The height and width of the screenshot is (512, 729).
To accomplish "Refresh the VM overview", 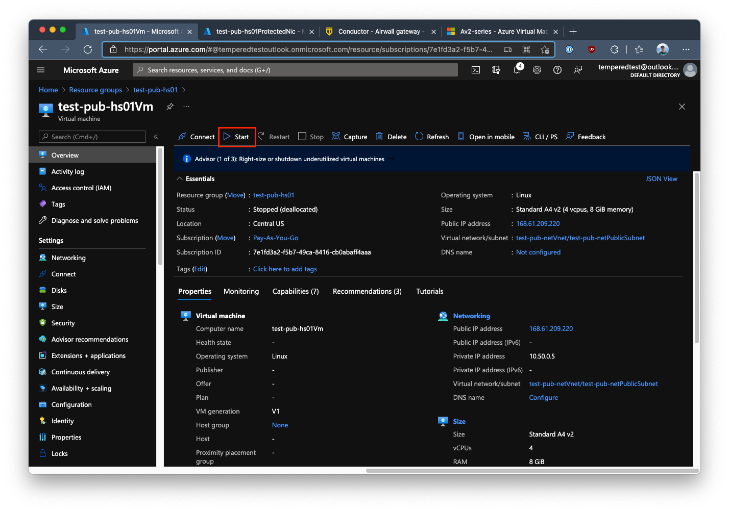I will pyautogui.click(x=432, y=137).
